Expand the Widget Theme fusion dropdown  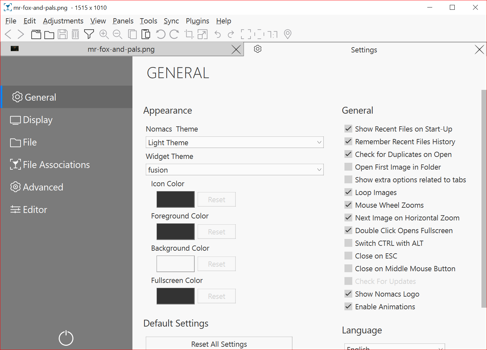point(234,170)
